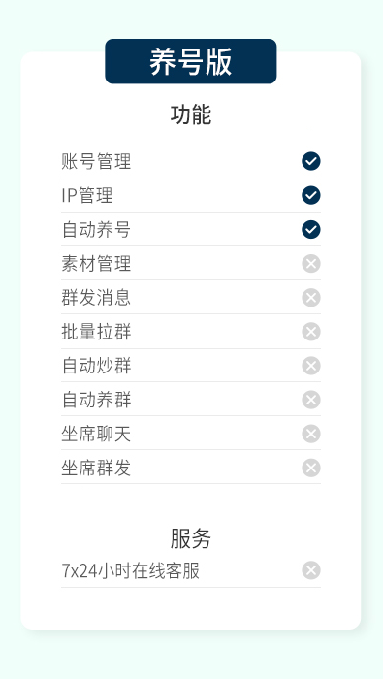Click the gray X icon beside 坐席聊天

(310, 434)
